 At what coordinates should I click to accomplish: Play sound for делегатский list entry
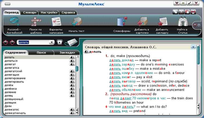pos(72,71)
